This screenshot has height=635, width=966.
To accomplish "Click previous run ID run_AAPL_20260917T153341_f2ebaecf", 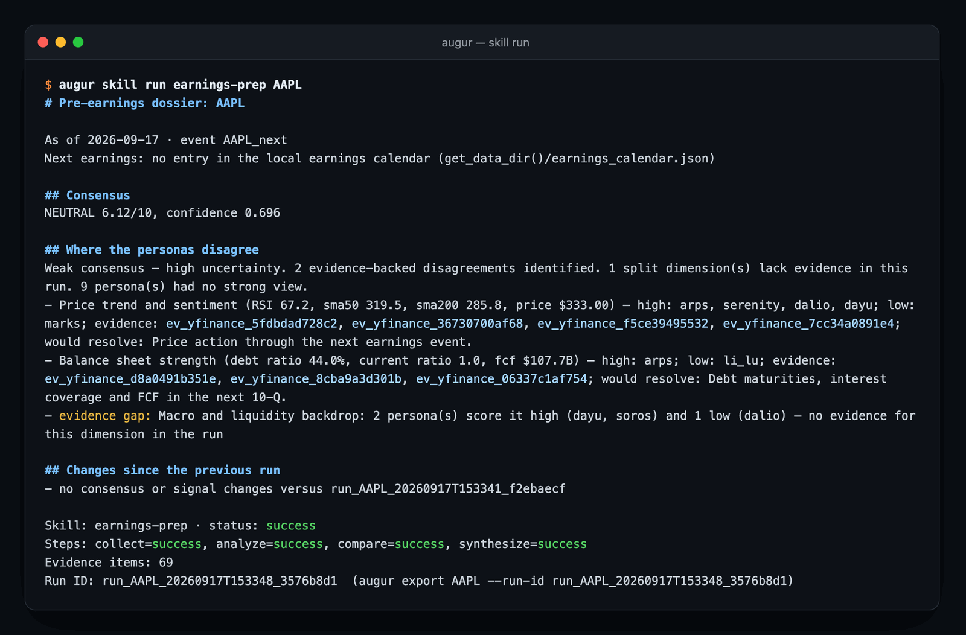I will pos(448,489).
